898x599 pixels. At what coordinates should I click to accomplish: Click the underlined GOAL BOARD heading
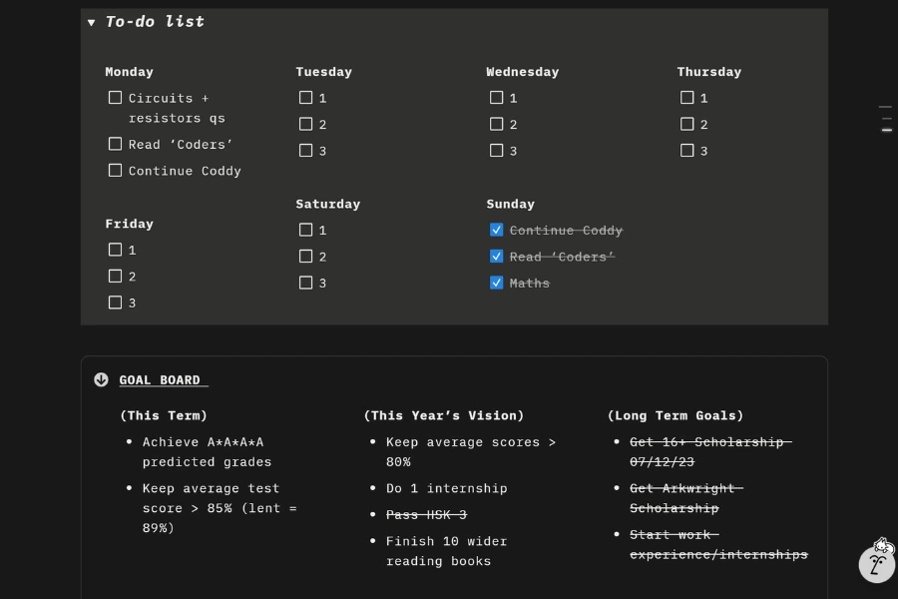click(x=161, y=380)
